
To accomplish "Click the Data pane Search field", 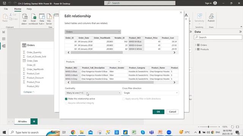I will tap(218, 37).
